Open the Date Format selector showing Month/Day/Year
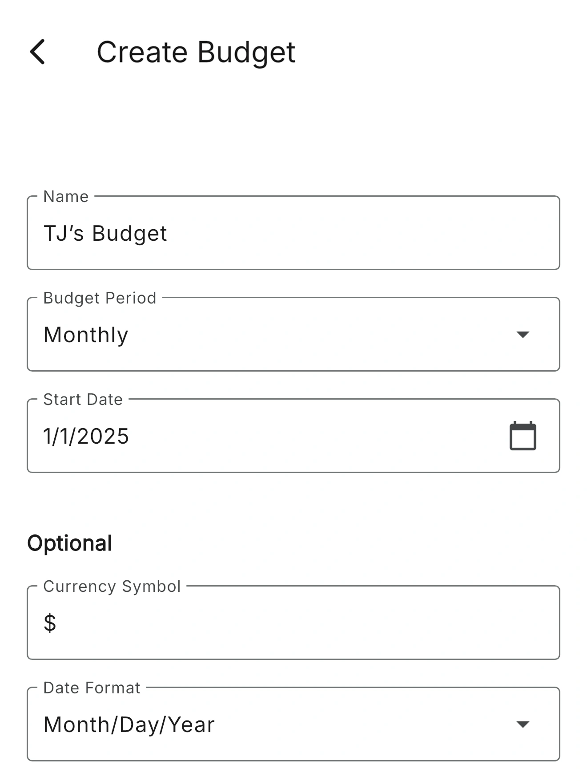 pyautogui.click(x=293, y=724)
